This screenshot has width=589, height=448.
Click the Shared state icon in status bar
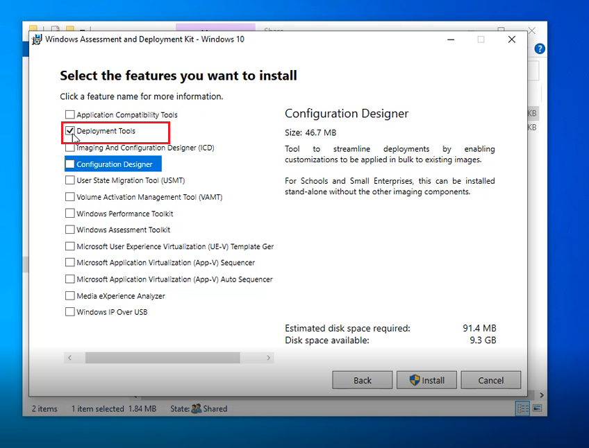[x=196, y=408]
